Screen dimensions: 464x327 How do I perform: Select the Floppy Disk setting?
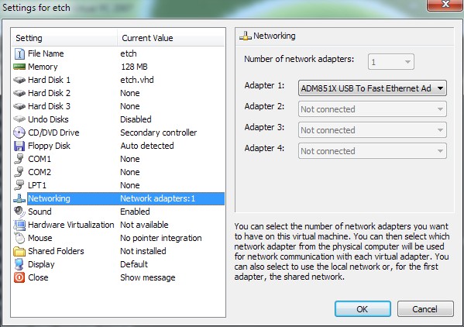(x=119, y=146)
